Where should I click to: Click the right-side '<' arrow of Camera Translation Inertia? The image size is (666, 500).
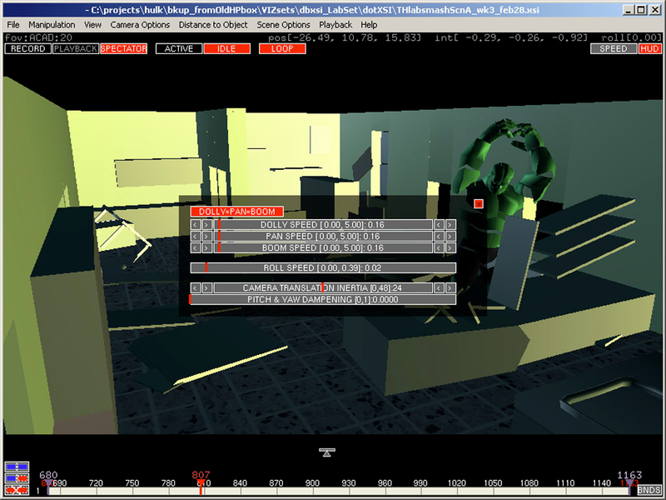point(440,287)
